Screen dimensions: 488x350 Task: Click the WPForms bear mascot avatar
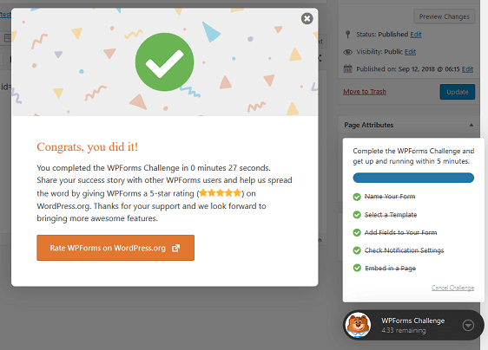[x=359, y=325]
